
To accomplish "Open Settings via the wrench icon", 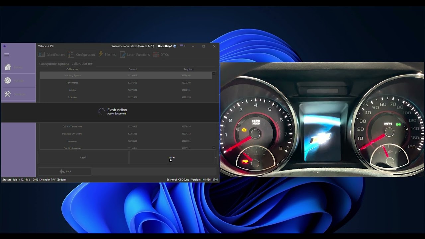I will pyautogui.click(x=8, y=94).
